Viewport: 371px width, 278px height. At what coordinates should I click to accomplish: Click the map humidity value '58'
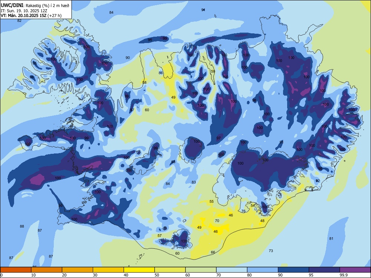[x=144, y=83]
